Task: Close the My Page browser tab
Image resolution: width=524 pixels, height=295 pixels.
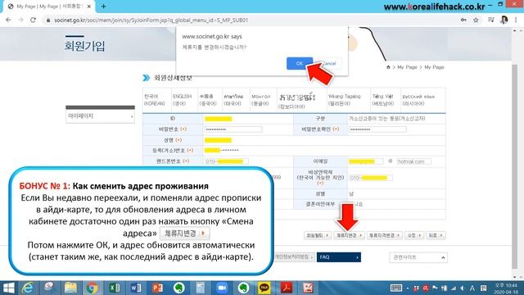Action: click(89, 7)
